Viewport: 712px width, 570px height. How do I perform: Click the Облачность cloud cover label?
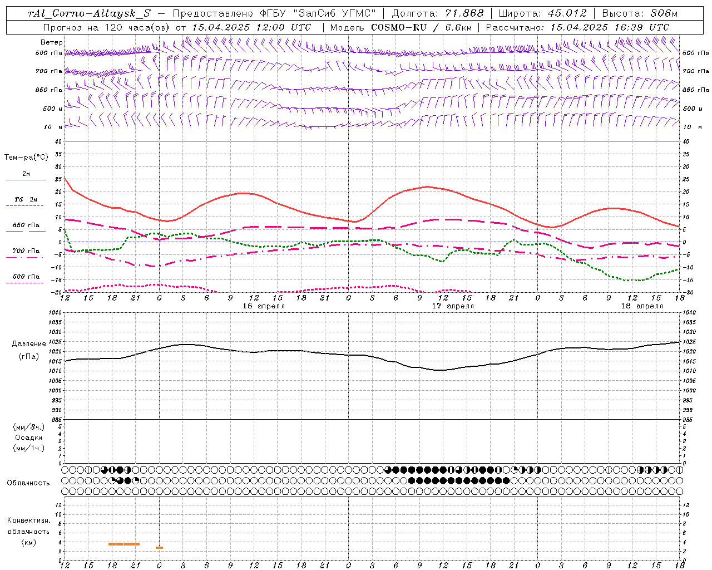pyautogui.click(x=28, y=483)
